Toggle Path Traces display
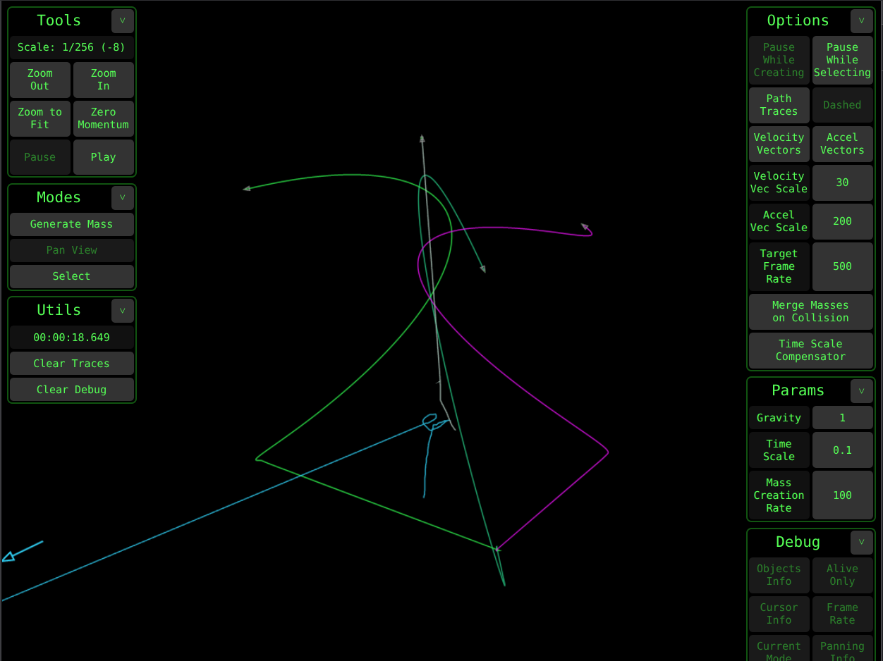The height and width of the screenshot is (661, 883). (x=779, y=105)
